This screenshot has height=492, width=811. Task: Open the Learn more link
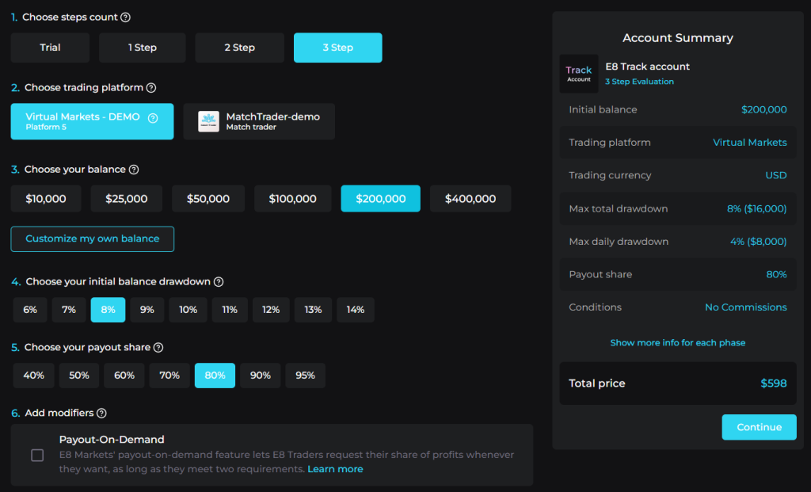[335, 469]
